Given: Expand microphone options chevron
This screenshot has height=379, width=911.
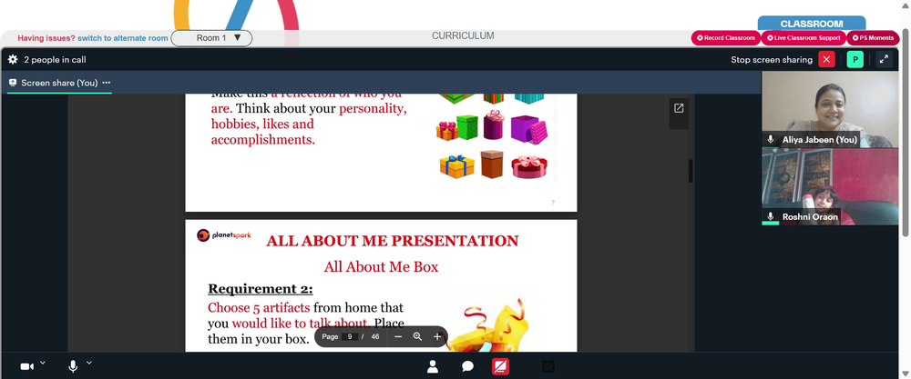Looking at the screenshot, I should click(x=89, y=364).
